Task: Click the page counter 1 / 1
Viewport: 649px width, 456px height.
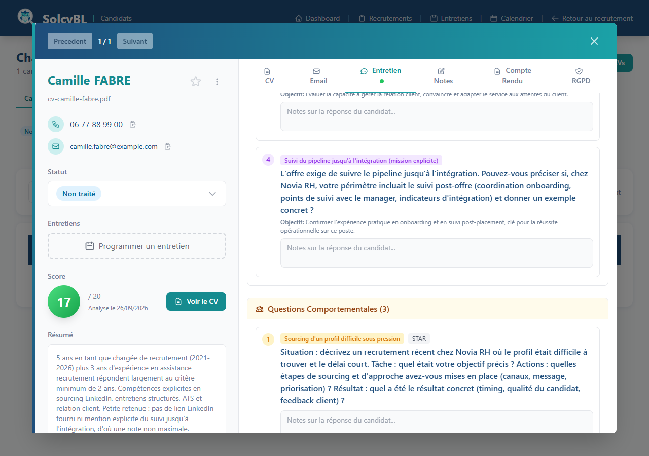Action: (x=104, y=41)
